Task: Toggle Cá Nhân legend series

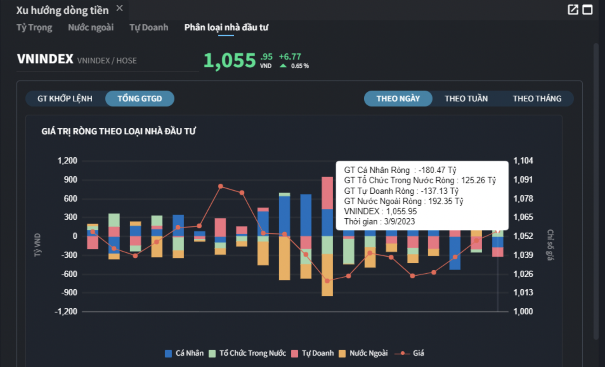Action: pyautogui.click(x=184, y=353)
